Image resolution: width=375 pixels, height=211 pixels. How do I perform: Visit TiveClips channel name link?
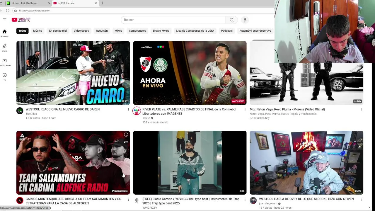click(31, 114)
